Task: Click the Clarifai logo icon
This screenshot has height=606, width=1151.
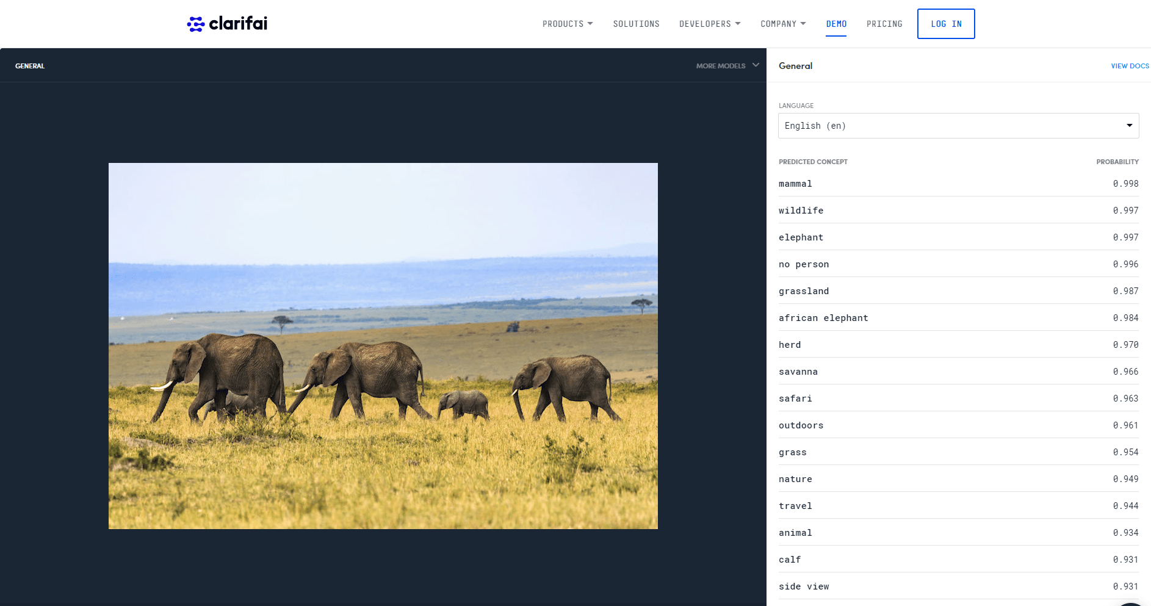Action: point(196,24)
